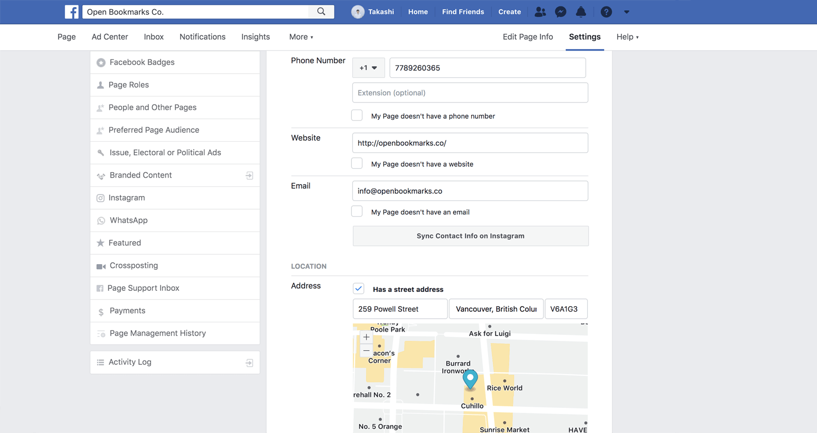This screenshot has height=433, width=817.
Task: Switch to the Page tab
Action: pos(66,37)
